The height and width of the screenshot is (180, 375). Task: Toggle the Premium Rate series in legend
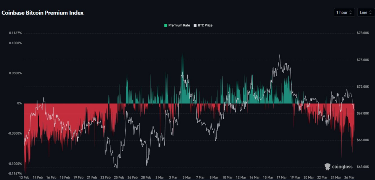(x=179, y=26)
